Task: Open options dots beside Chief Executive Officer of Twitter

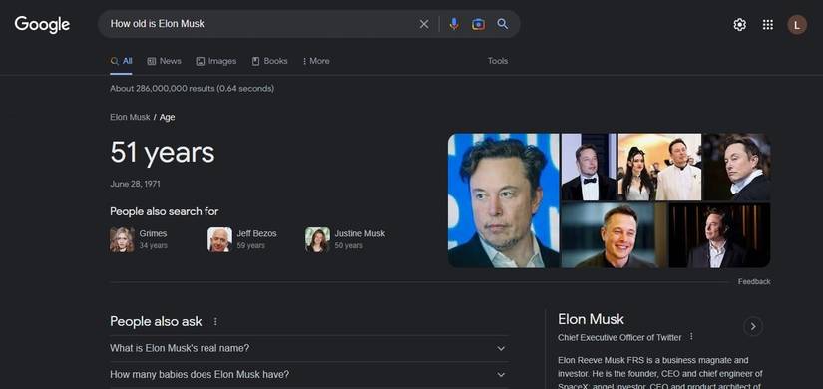Action: point(691,336)
